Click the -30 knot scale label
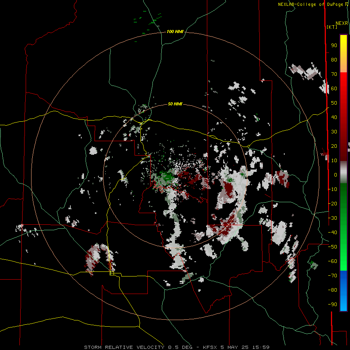The height and width of the screenshot is (350, 350). 332,218
